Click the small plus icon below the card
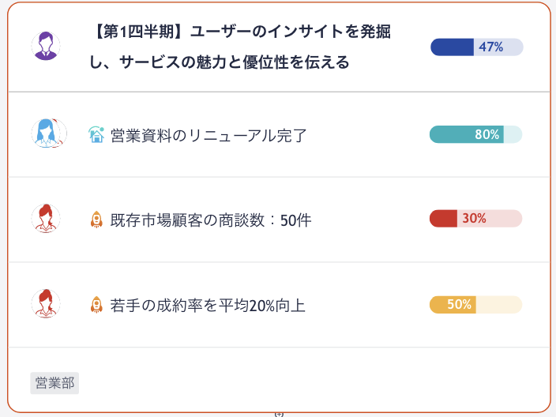556x417 pixels. (x=279, y=414)
